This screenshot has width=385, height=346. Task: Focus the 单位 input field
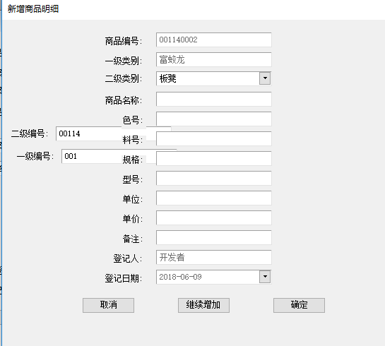pos(213,198)
